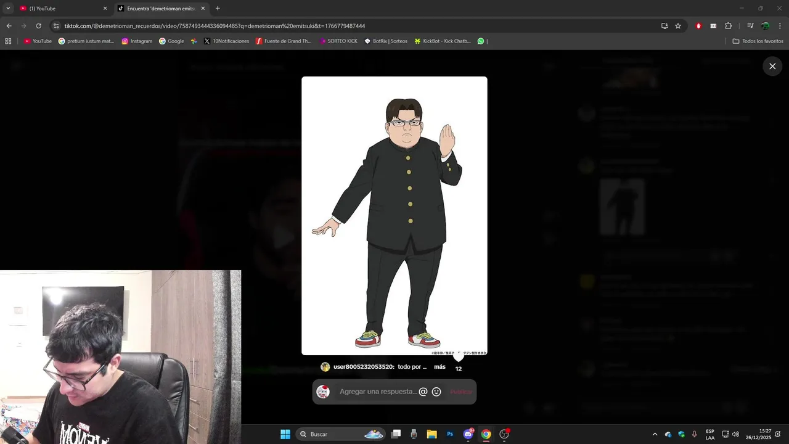
Task: Open the Instagram bookmark
Action: (x=137, y=41)
